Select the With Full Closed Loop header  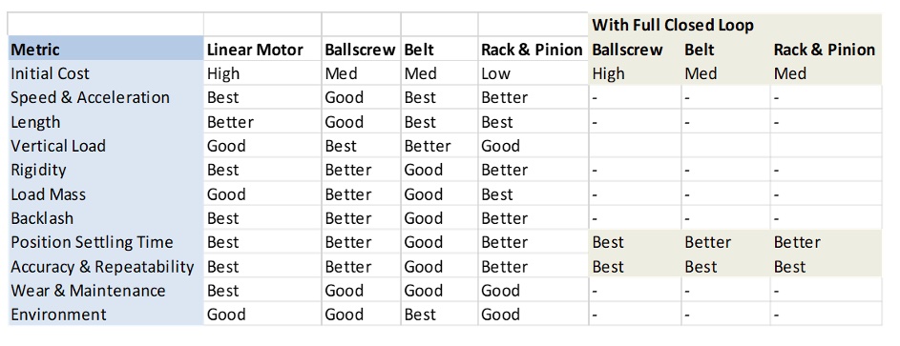click(673, 25)
